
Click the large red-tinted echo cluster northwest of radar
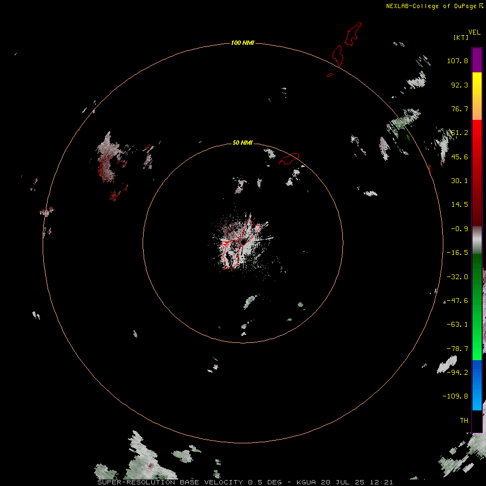click(107, 158)
